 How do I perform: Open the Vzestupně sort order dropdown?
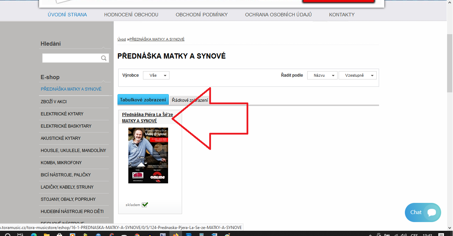click(357, 75)
